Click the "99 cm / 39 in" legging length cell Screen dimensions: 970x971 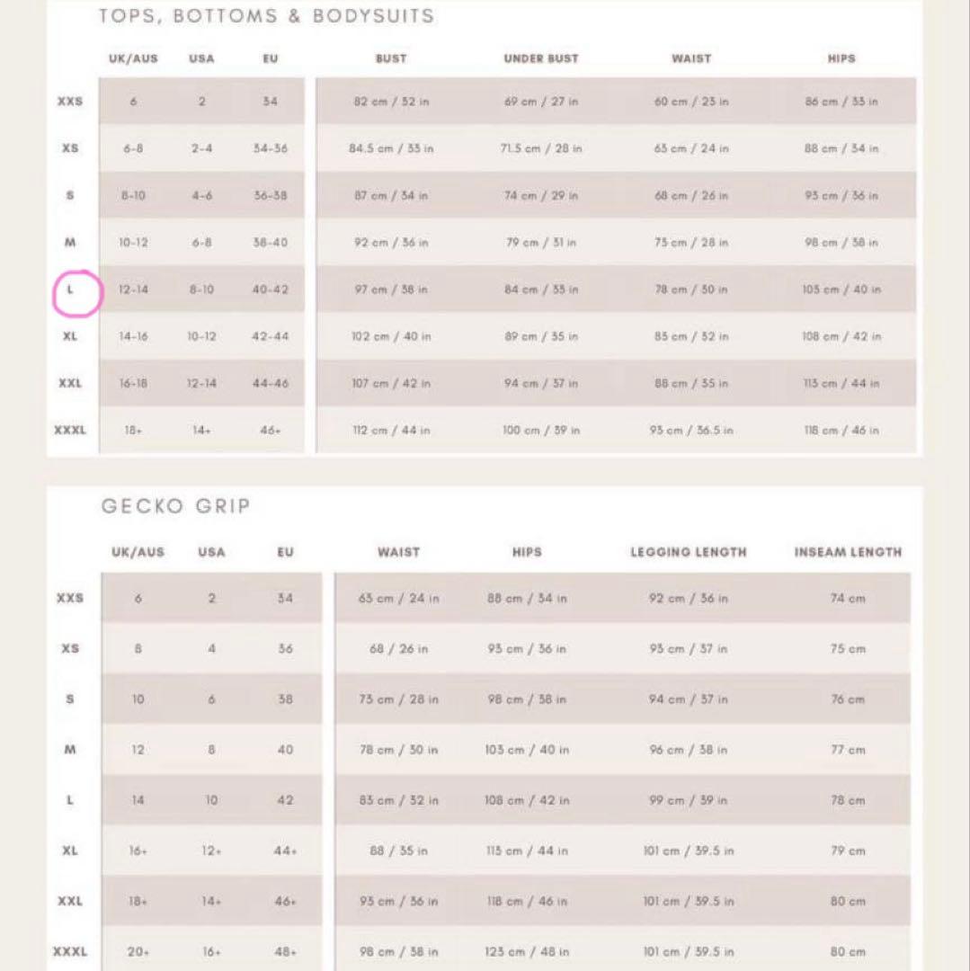pyautogui.click(x=689, y=800)
